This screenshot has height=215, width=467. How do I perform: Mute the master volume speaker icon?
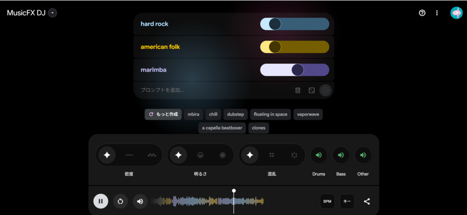[x=140, y=201]
